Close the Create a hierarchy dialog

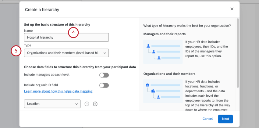coord(232,9)
